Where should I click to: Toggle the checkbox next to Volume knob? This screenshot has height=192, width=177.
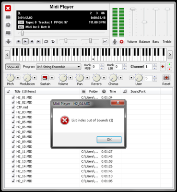click(x=71, y=78)
